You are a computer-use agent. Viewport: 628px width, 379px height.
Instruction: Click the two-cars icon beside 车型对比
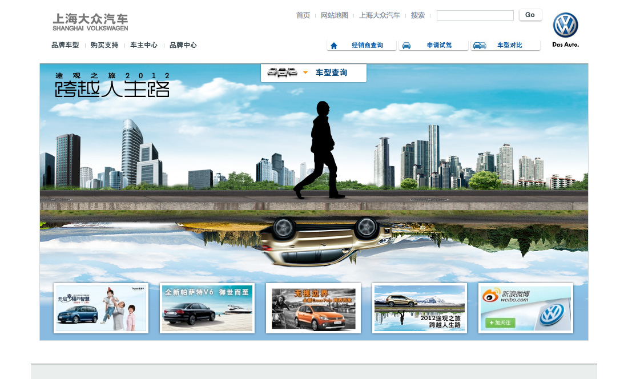(x=480, y=46)
